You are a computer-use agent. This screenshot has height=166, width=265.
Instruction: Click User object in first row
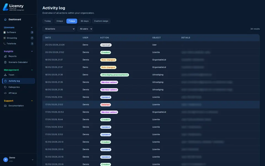pyautogui.click(x=155, y=45)
